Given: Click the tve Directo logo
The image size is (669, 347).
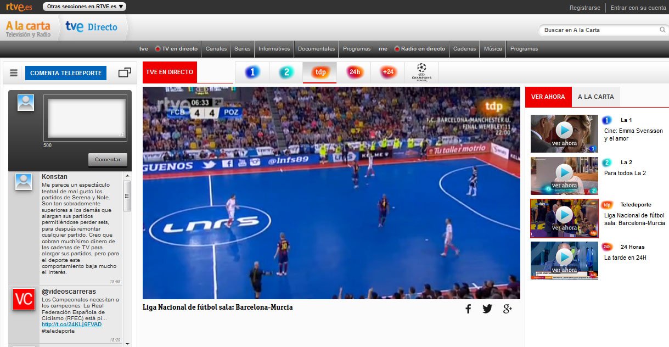Looking at the screenshot, I should coord(91,27).
